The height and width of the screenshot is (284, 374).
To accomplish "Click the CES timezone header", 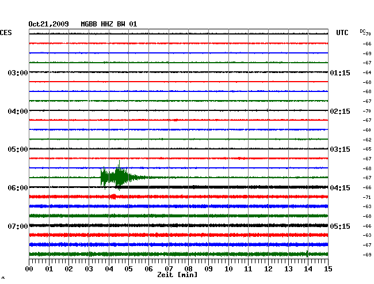I will point(6,33).
